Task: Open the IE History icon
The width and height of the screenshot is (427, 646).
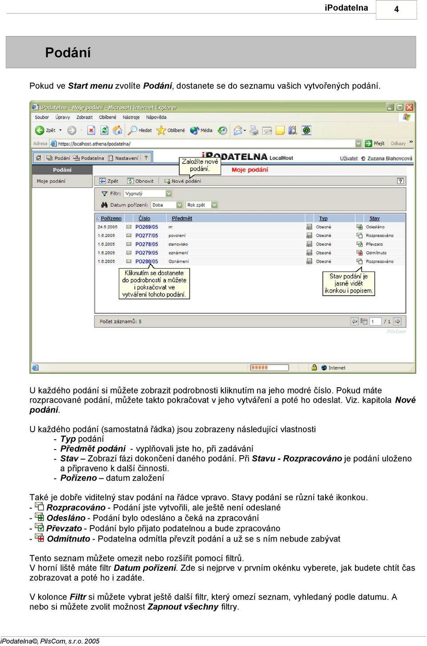Action: [x=222, y=130]
